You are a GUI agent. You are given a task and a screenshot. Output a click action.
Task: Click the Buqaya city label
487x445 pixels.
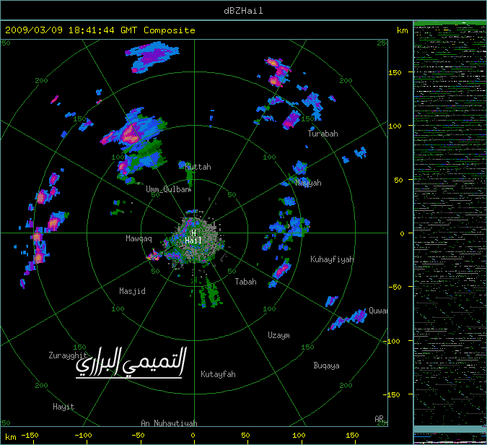coord(326,366)
